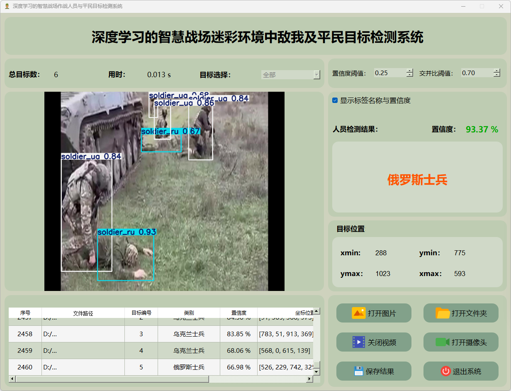Click the floppy disk Save Results icon
Screen dimensions: 511x391
(359, 371)
